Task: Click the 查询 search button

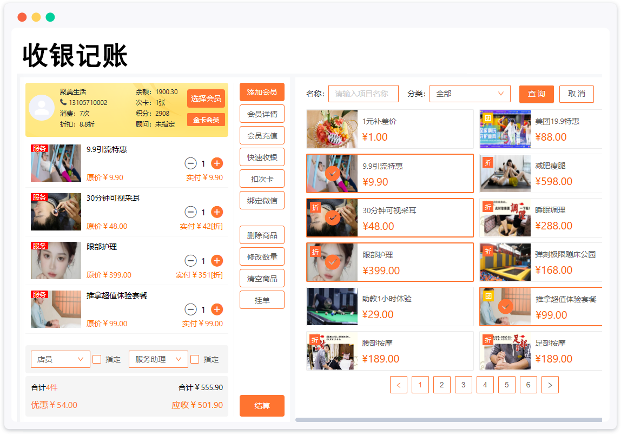Action: (x=536, y=94)
